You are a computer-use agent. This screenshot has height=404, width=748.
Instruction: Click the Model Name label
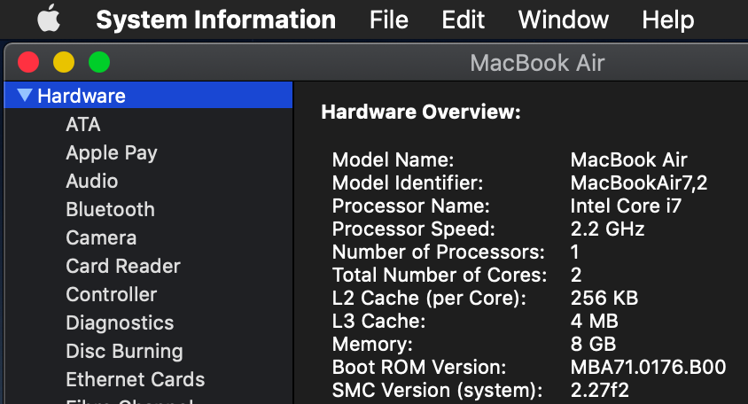click(x=393, y=159)
